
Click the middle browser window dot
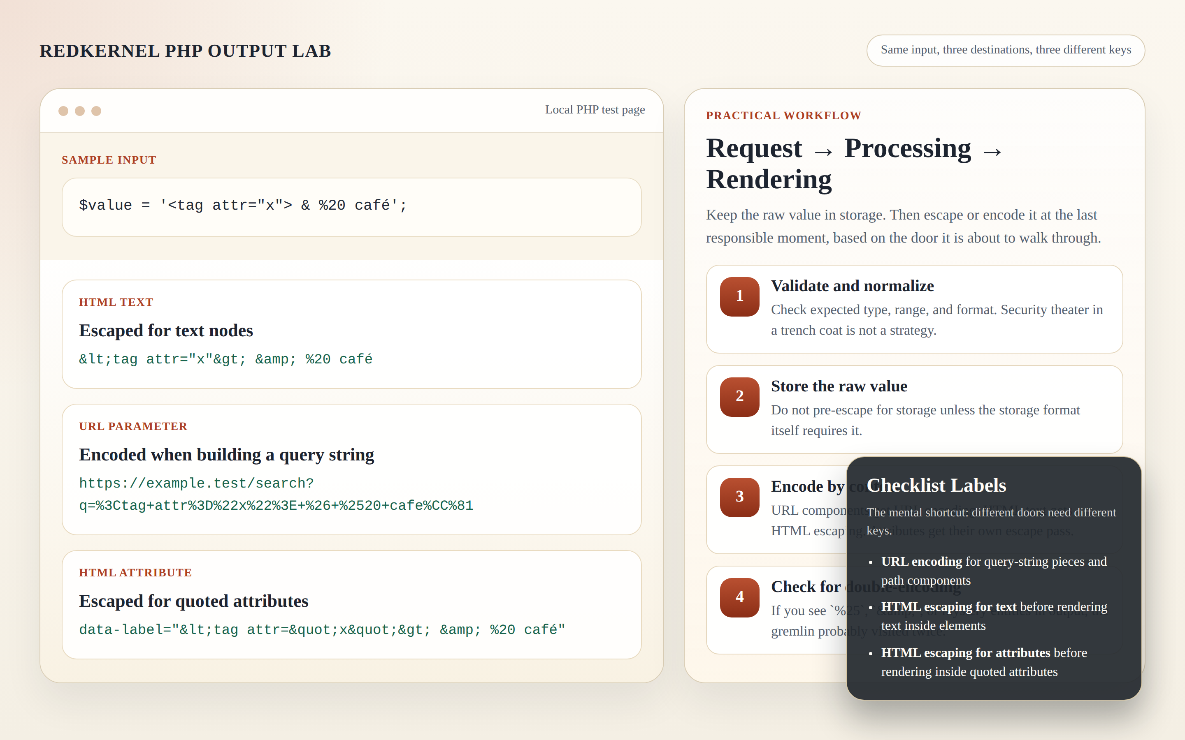pyautogui.click(x=80, y=111)
